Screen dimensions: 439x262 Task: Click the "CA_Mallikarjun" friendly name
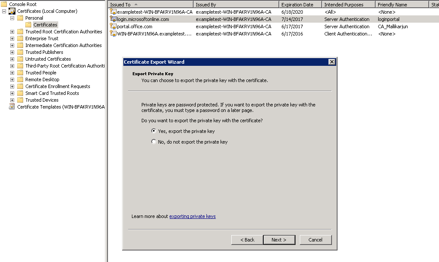(393, 26)
